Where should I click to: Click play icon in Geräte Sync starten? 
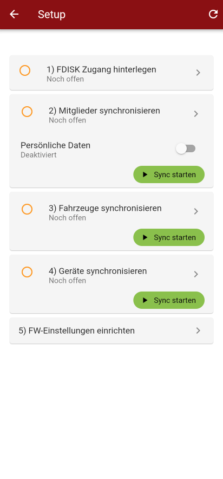(145, 300)
